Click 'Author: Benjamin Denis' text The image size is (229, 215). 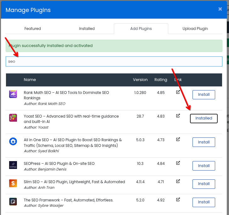click(x=45, y=169)
